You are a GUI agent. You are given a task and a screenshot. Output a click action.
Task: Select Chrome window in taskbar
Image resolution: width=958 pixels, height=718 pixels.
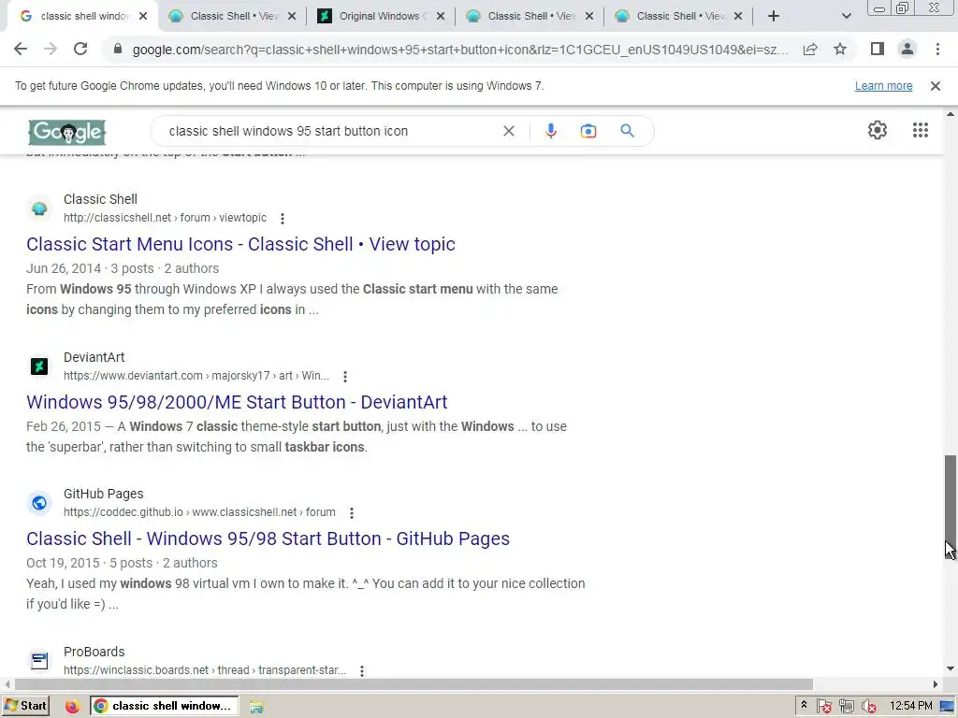coord(165,706)
